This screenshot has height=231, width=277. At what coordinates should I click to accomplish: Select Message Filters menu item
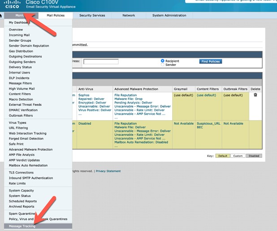[x=20, y=83]
